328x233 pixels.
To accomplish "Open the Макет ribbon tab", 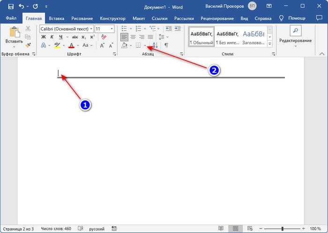I will pos(139,18).
